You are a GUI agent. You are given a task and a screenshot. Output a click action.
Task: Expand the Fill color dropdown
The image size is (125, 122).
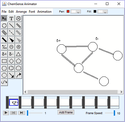102,12
